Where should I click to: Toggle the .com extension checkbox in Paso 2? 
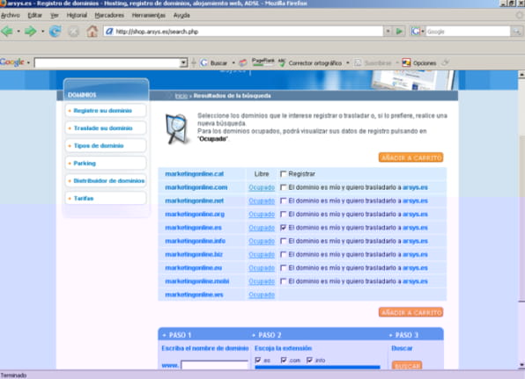point(284,360)
